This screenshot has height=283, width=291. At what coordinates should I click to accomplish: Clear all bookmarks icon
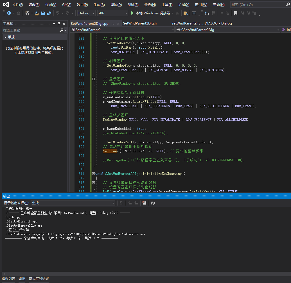[254, 13]
